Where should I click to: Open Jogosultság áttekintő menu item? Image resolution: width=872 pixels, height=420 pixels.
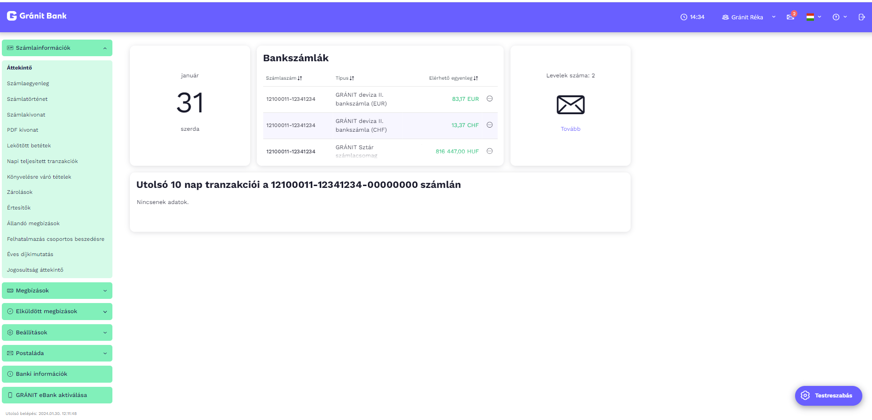(35, 270)
